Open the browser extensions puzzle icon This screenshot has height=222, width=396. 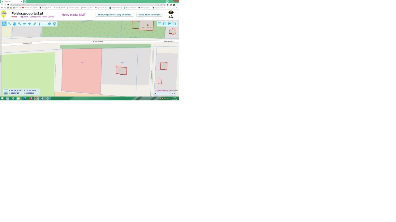pyautogui.click(x=168, y=5)
